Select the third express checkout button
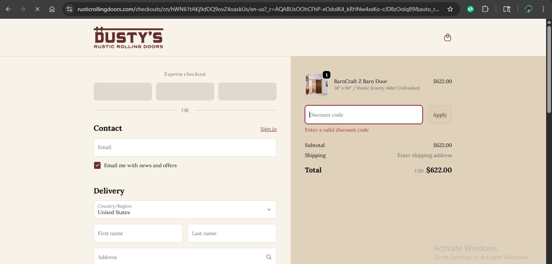Viewport: 552px width, 264px height. pos(247,92)
